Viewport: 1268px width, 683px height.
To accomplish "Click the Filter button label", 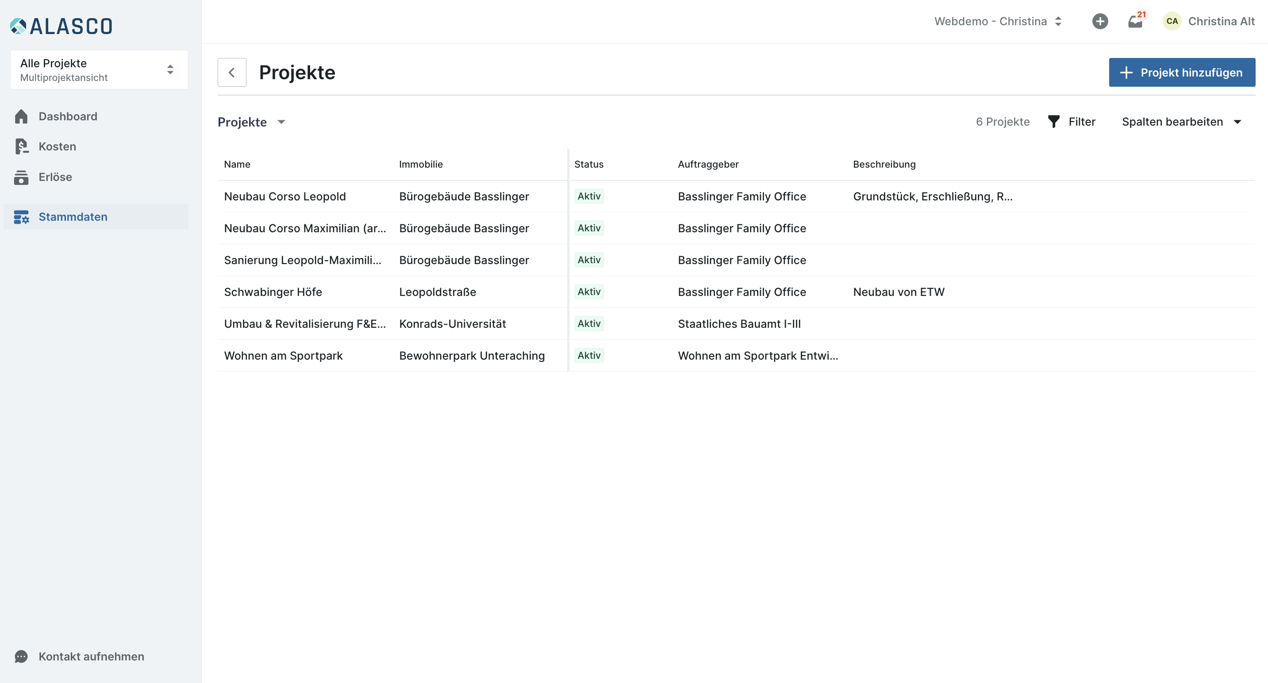I will [1081, 122].
